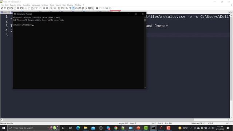Open the notification center icon
Image resolution: width=233 pixels, height=131 pixels.
(x=228, y=128)
